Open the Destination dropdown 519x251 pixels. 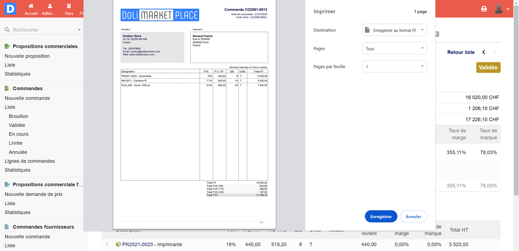point(394,30)
